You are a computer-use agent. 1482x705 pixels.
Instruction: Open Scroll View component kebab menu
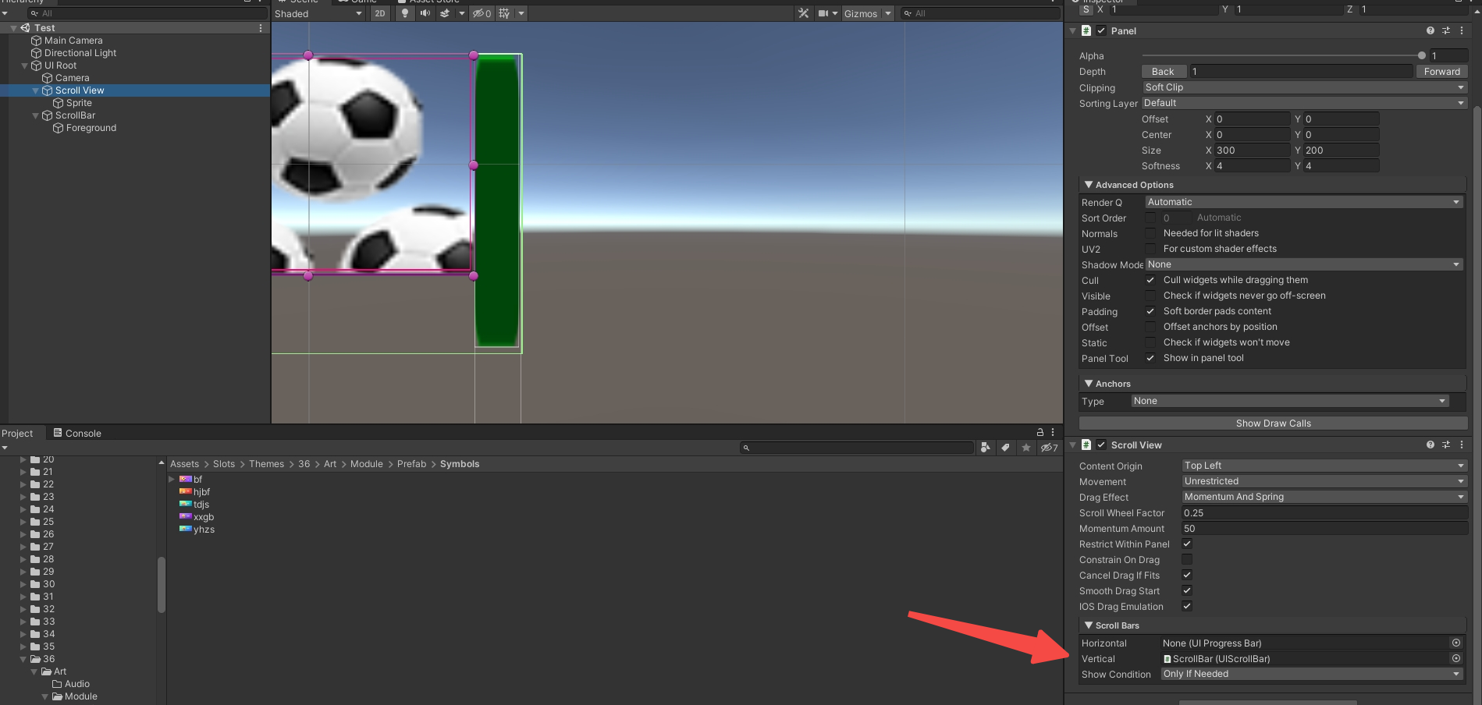click(x=1462, y=445)
